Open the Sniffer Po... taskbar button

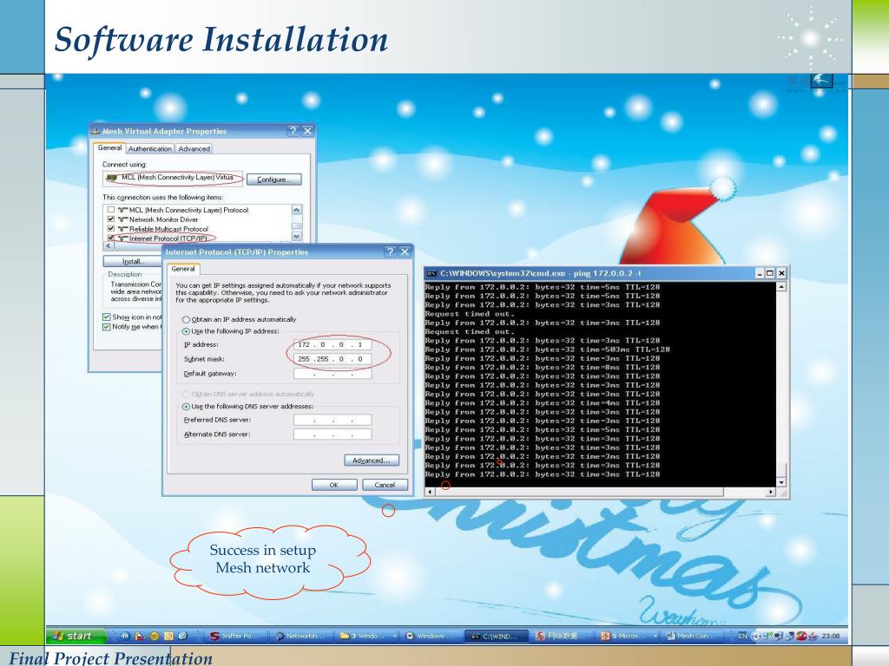pos(234,636)
